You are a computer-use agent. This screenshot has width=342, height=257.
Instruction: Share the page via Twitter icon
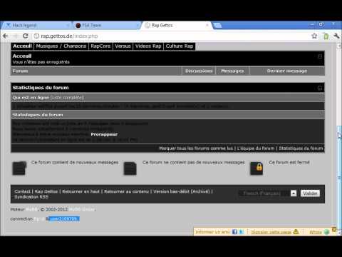pos(242,231)
